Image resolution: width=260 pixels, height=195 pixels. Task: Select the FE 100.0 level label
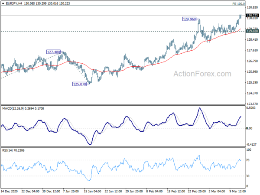(x=238, y=3)
